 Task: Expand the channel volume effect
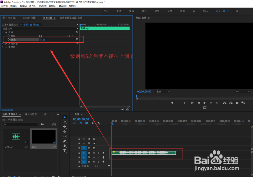point(3,44)
